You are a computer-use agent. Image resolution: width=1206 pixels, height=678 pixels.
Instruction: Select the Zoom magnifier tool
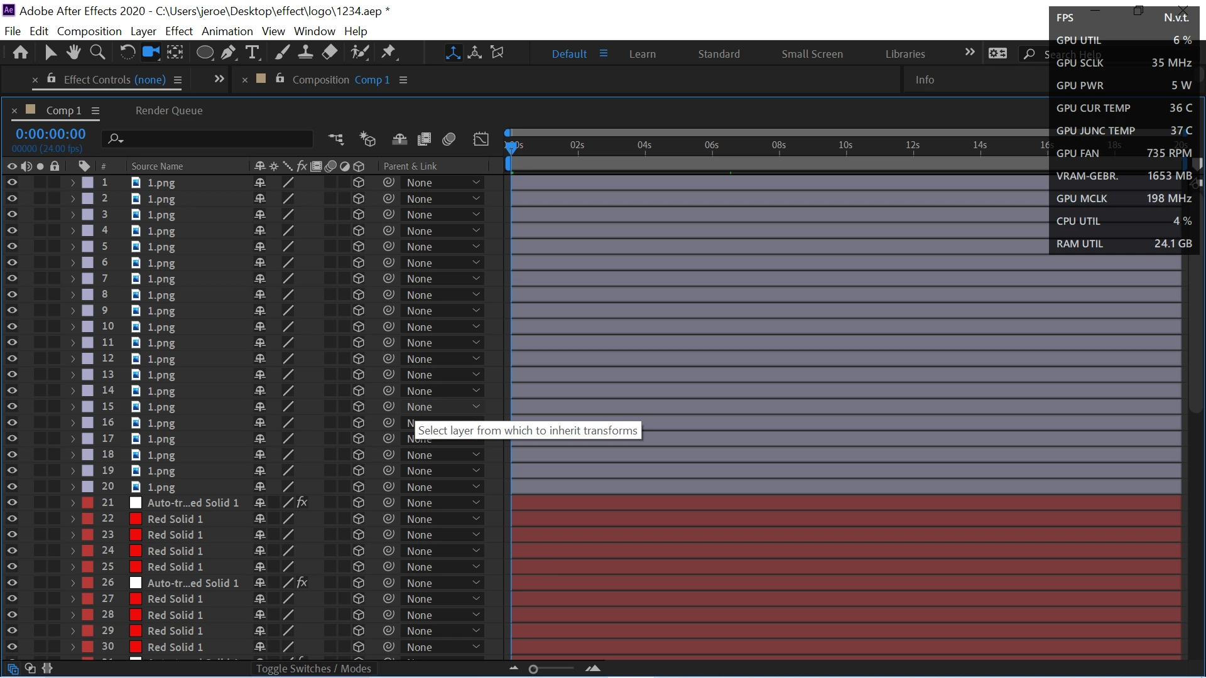click(97, 52)
